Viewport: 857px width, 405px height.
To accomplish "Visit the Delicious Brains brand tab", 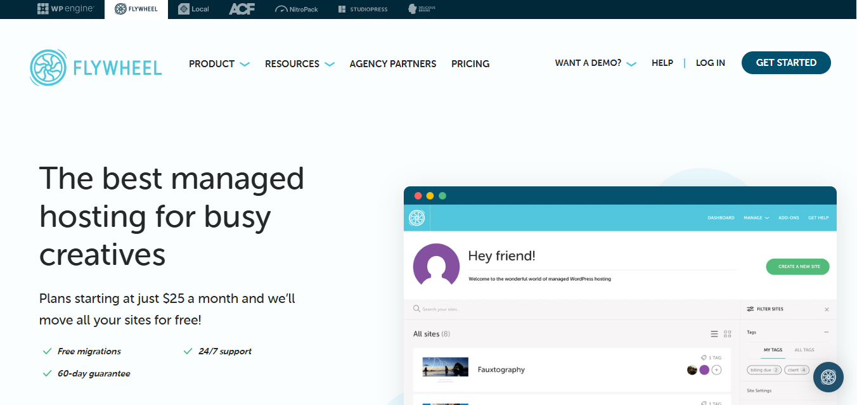I will click(x=422, y=9).
